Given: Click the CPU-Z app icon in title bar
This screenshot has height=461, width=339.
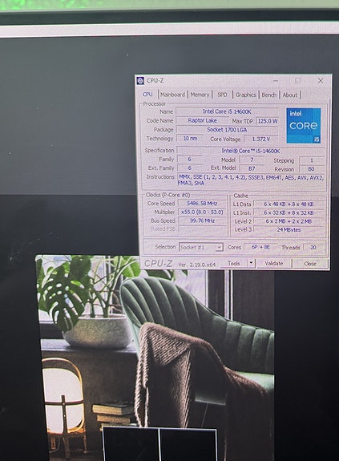Looking at the screenshot, I should point(141,80).
